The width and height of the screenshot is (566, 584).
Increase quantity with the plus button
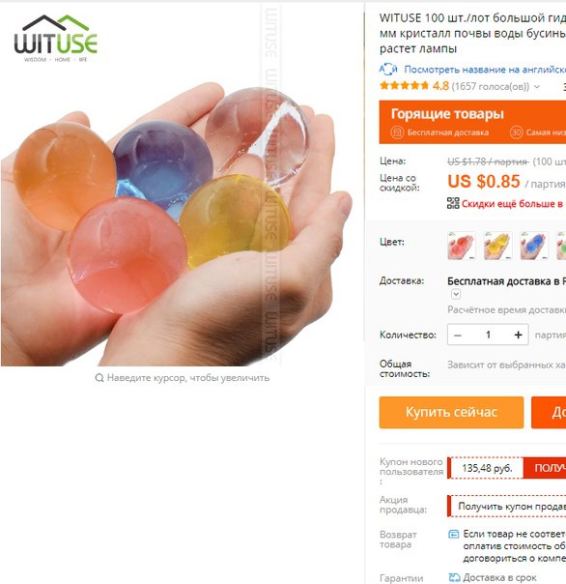tap(518, 335)
